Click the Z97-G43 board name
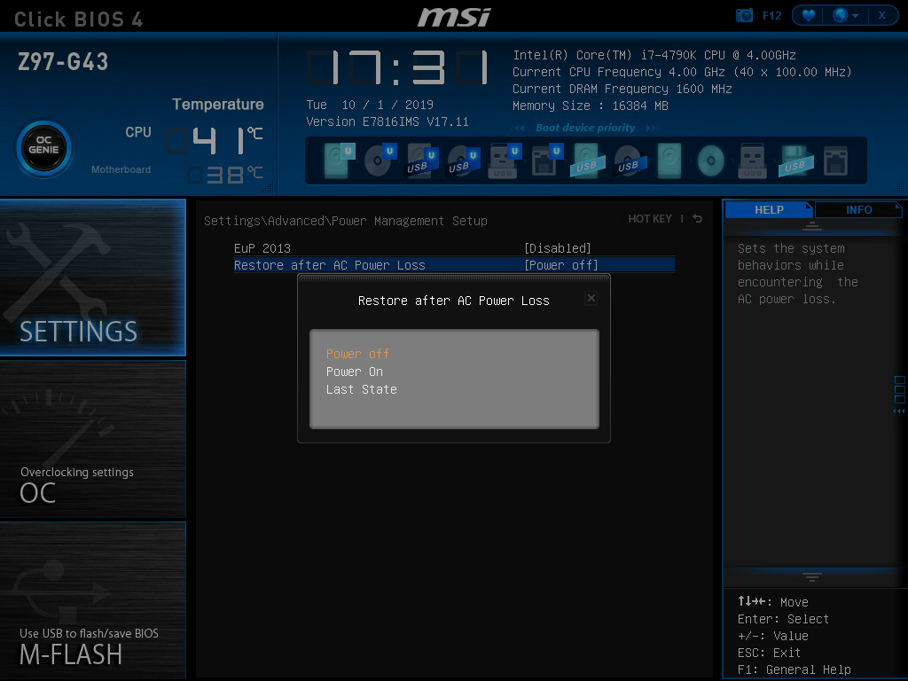Viewport: 908px width, 681px height. [x=63, y=62]
